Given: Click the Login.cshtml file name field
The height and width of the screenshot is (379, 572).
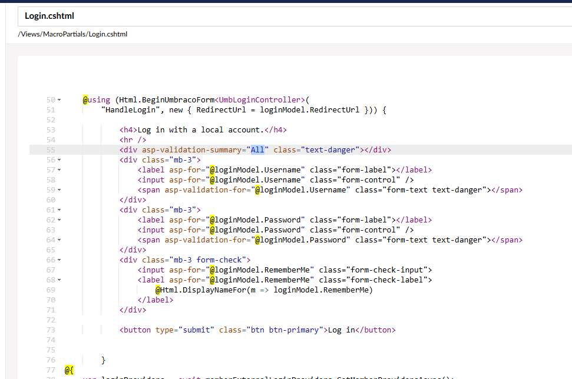Looking at the screenshot, I should pos(295,16).
